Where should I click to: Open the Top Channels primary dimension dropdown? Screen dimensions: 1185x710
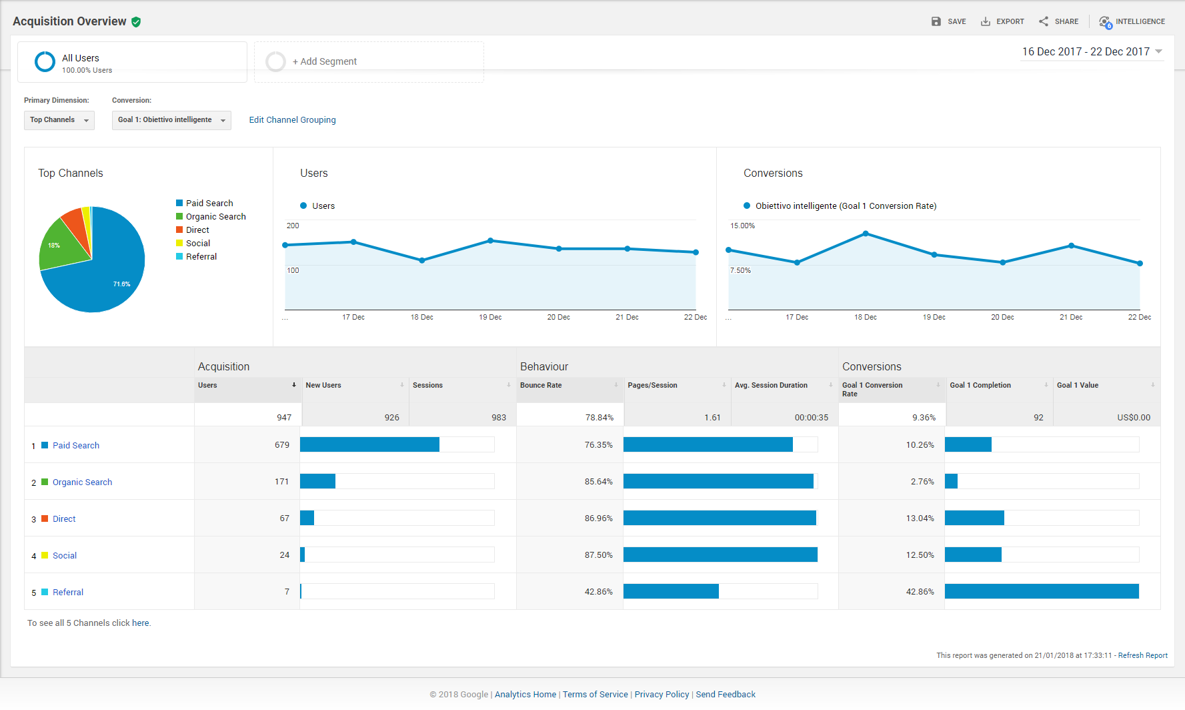point(59,120)
